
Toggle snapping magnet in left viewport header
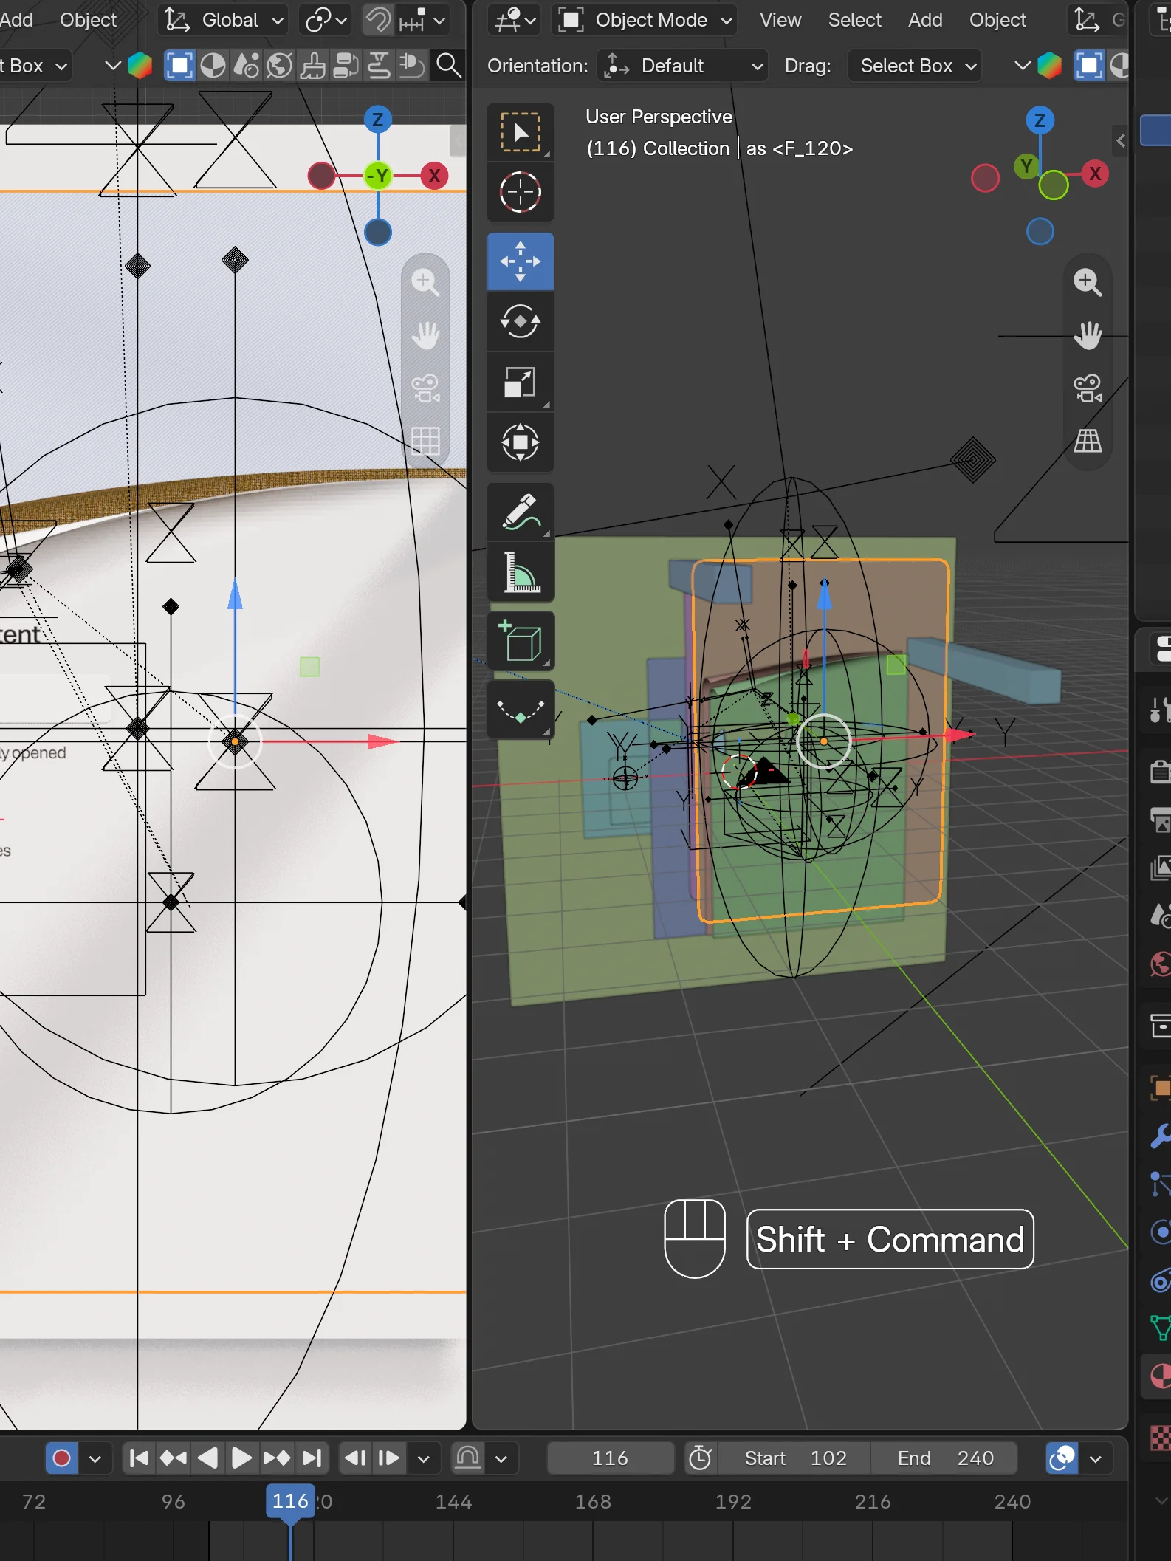(x=378, y=20)
